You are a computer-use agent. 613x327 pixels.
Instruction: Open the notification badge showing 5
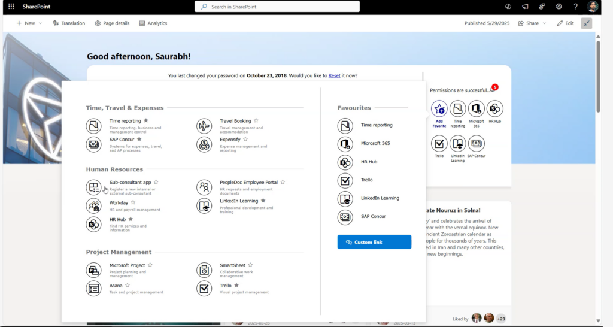[x=495, y=87]
